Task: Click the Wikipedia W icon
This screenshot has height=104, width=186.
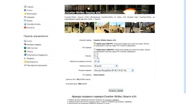Action: pos(25,17)
